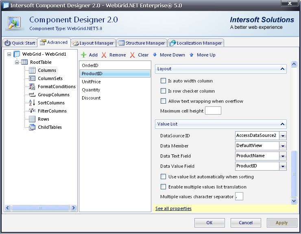
Task: Click the Layout Manager palette icon
Action: [x=76, y=43]
